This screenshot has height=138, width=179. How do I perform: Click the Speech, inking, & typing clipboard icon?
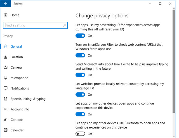(6, 99)
